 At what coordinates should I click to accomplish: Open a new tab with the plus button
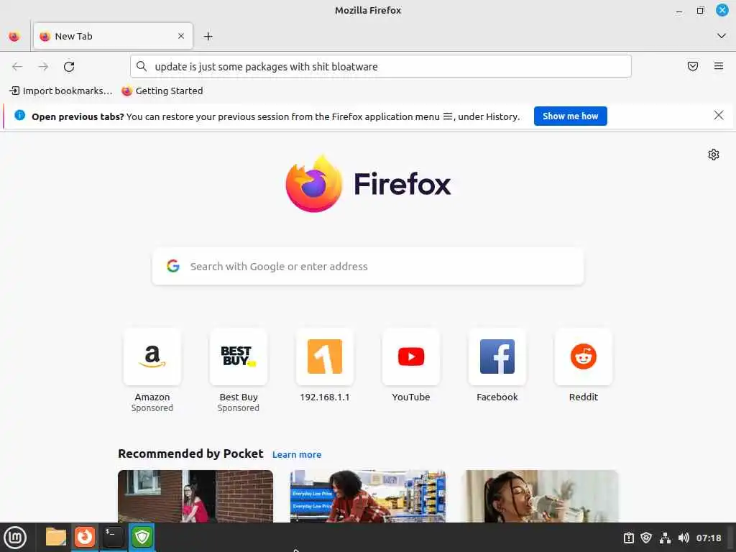(208, 36)
